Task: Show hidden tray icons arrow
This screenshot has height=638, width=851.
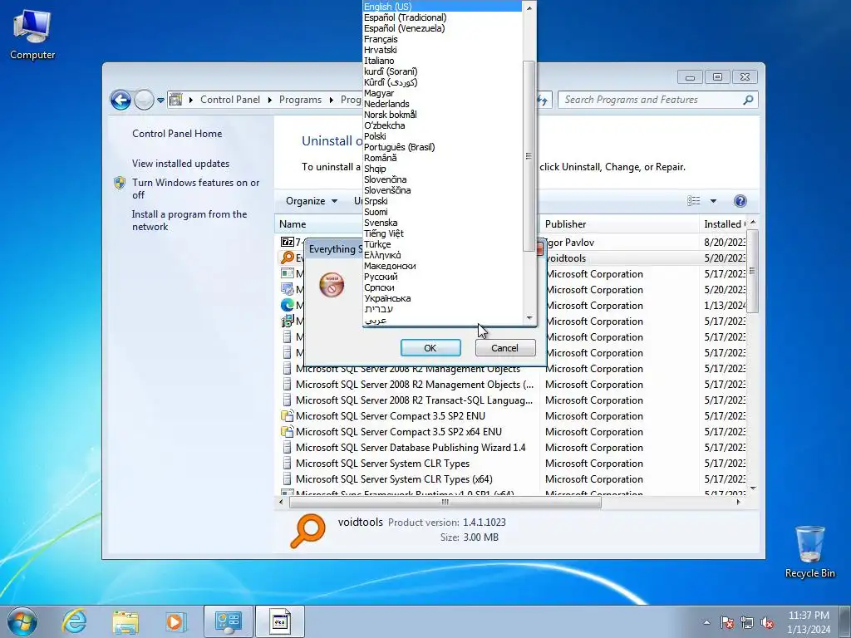Action: click(706, 622)
